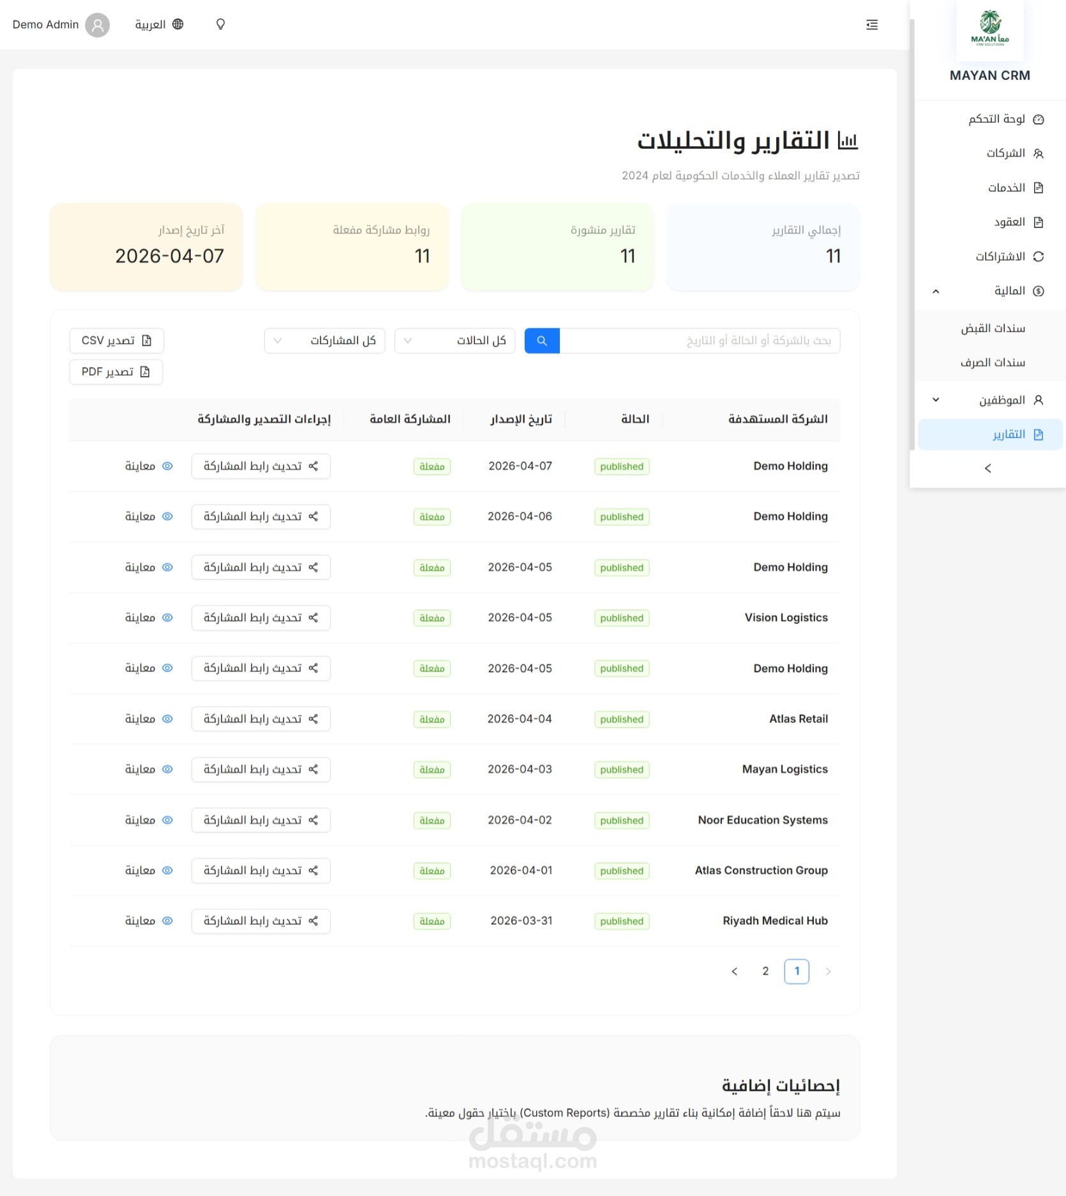Collapse the المالية finance submenu
The width and height of the screenshot is (1066, 1196).
pos(990,291)
